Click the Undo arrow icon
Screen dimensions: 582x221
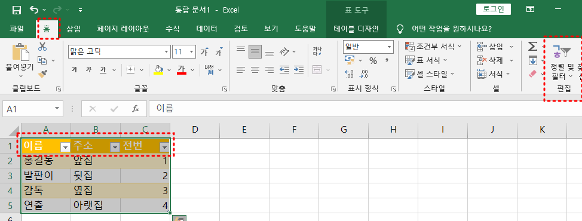point(34,10)
